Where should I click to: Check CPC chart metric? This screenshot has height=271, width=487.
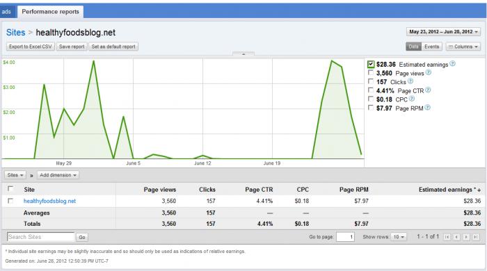click(x=371, y=99)
